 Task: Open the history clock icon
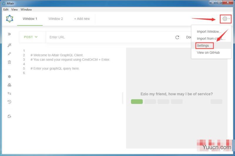9,102
